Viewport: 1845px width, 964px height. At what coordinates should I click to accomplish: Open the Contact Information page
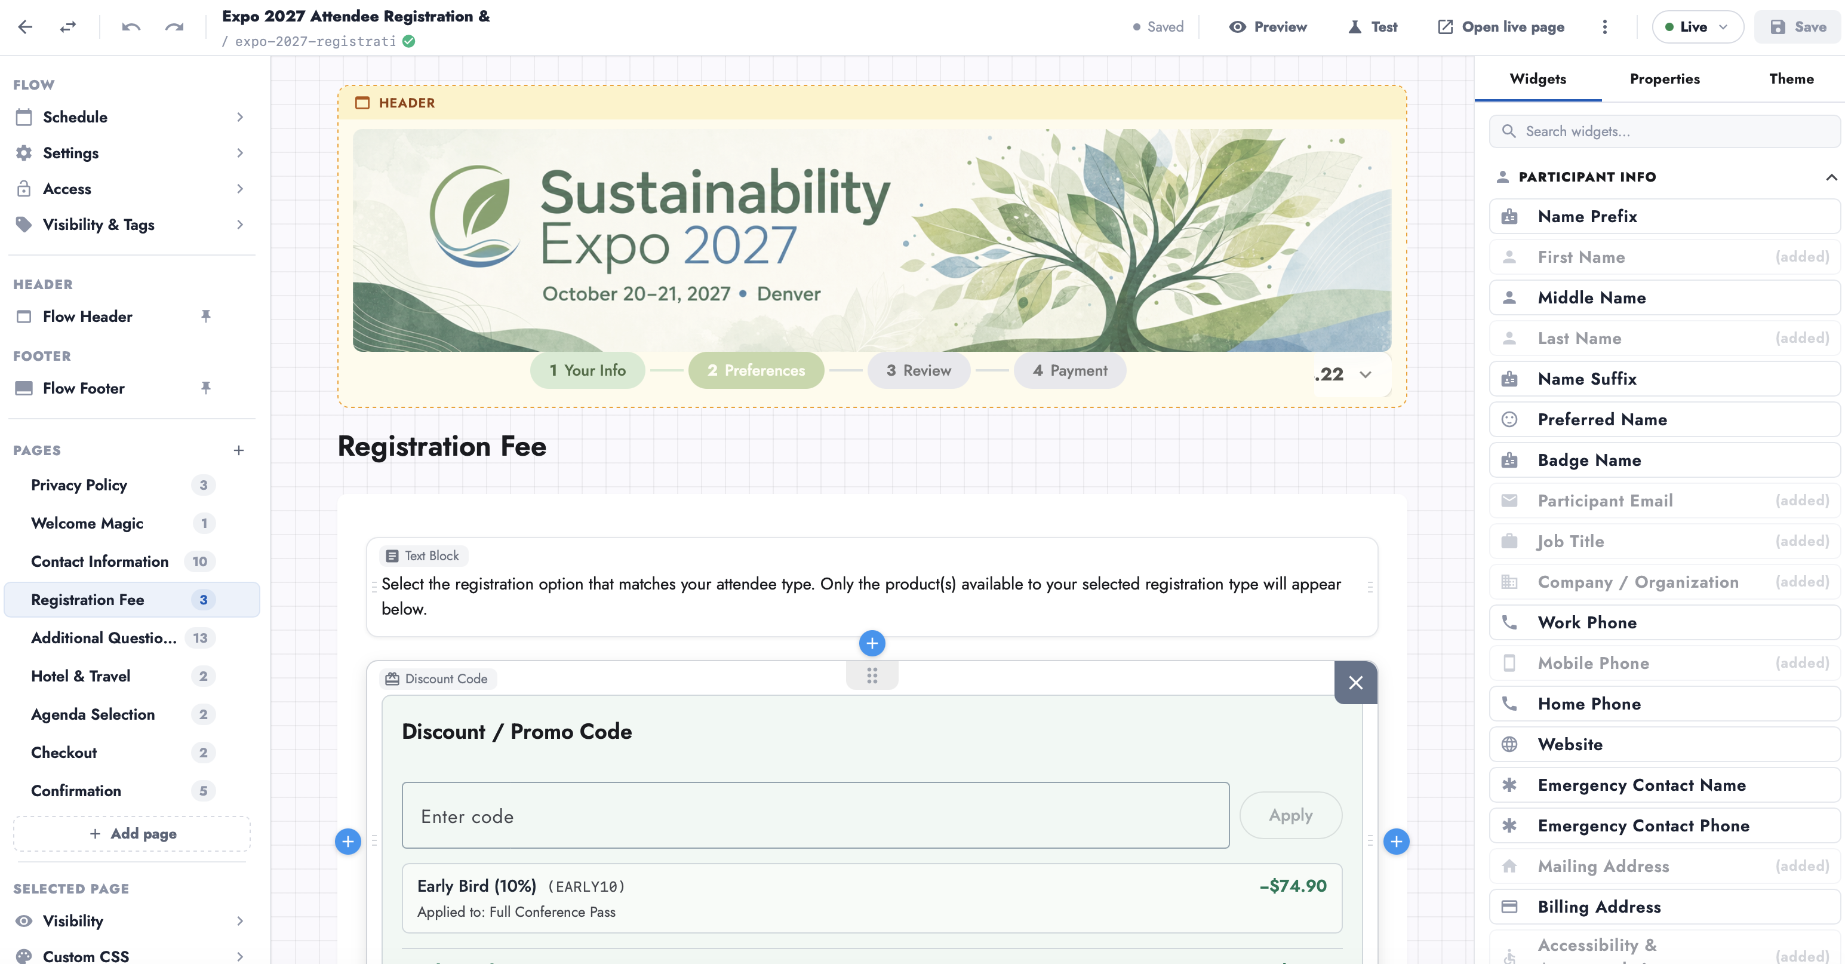[132, 561]
